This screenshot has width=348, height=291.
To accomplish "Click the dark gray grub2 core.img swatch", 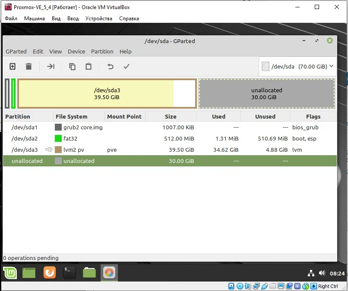I will [58, 127].
